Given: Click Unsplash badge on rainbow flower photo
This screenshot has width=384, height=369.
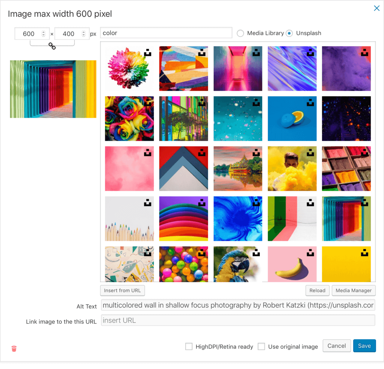Looking at the screenshot, I should pos(148,53).
